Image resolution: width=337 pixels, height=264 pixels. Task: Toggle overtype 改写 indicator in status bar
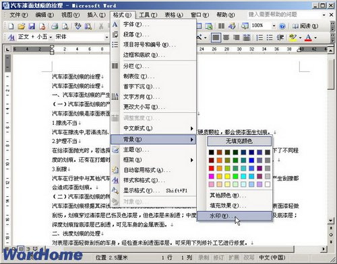pos(249,257)
